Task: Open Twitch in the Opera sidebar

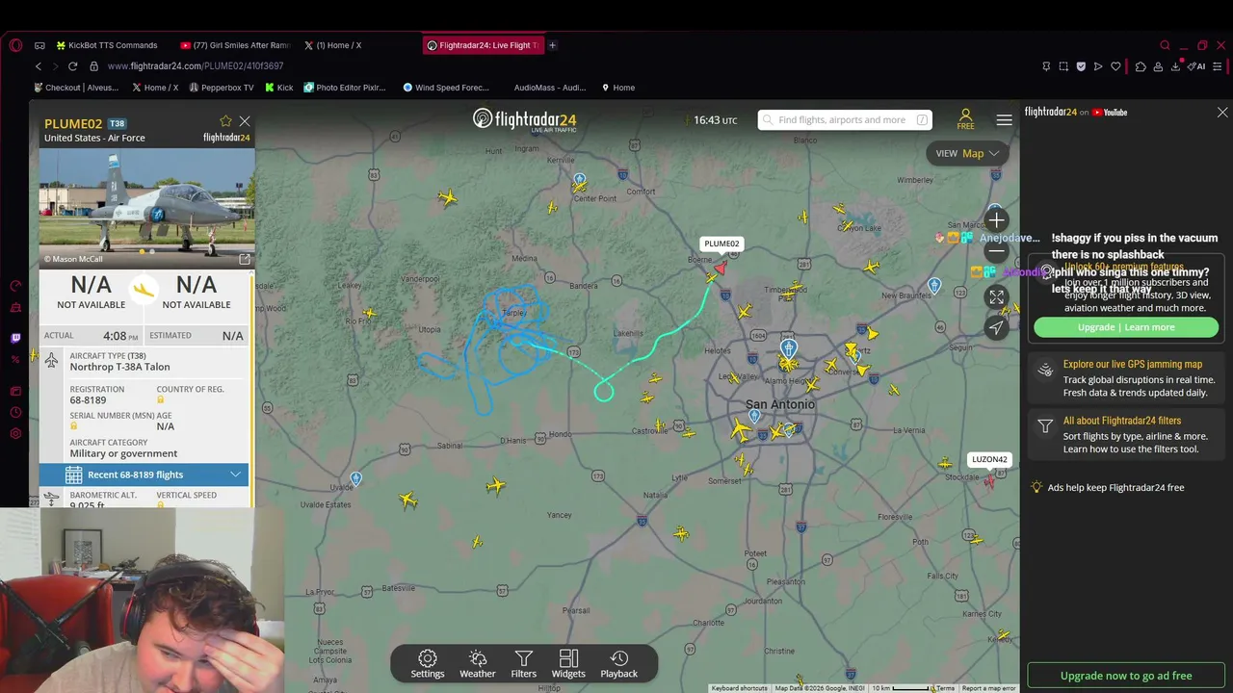Action: (x=15, y=338)
